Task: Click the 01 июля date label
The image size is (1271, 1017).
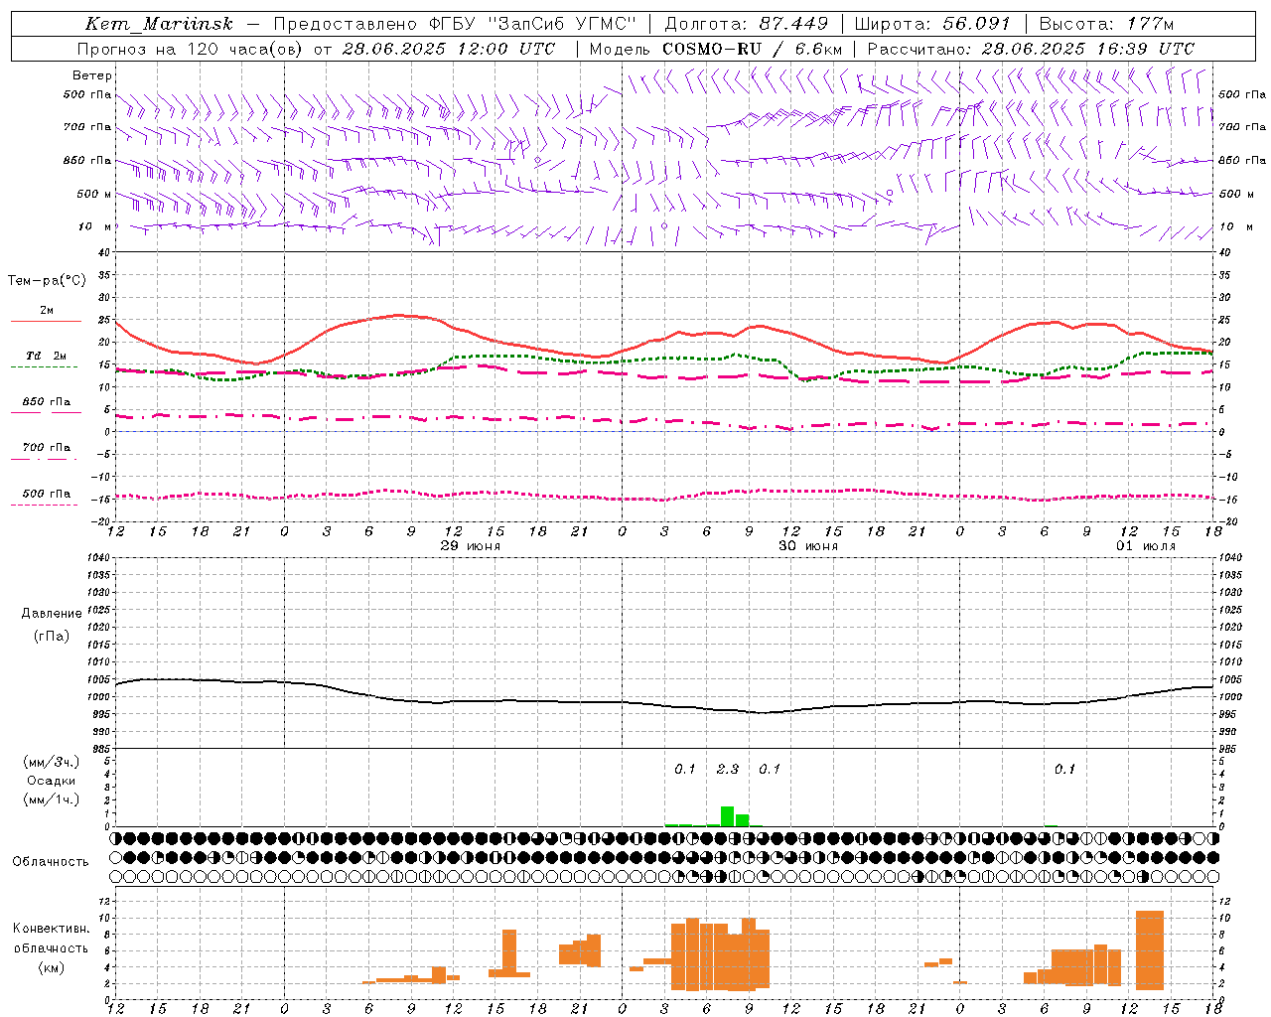Action: click(1146, 546)
